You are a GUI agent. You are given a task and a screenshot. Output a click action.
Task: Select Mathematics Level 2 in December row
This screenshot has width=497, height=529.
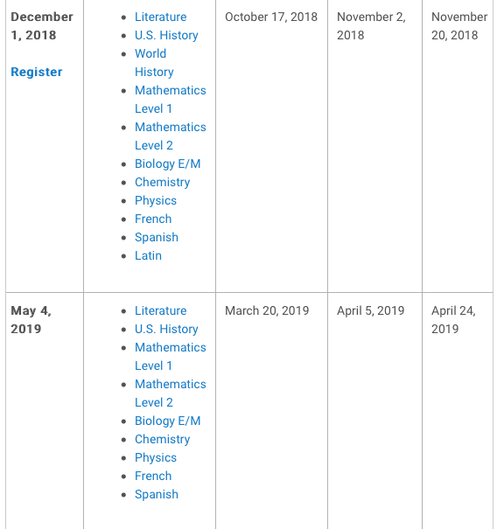pyautogui.click(x=171, y=136)
